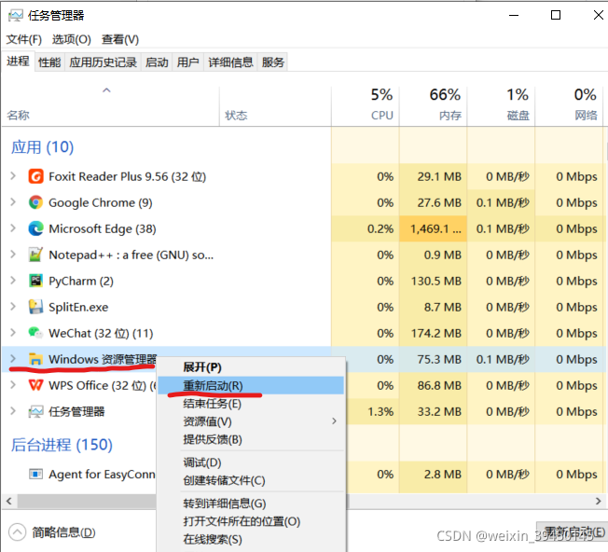Expand the SplitEn.exe process group
Image resolution: width=608 pixels, height=552 pixels.
(13, 307)
